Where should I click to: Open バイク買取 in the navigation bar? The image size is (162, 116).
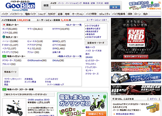(x=91, y=14)
